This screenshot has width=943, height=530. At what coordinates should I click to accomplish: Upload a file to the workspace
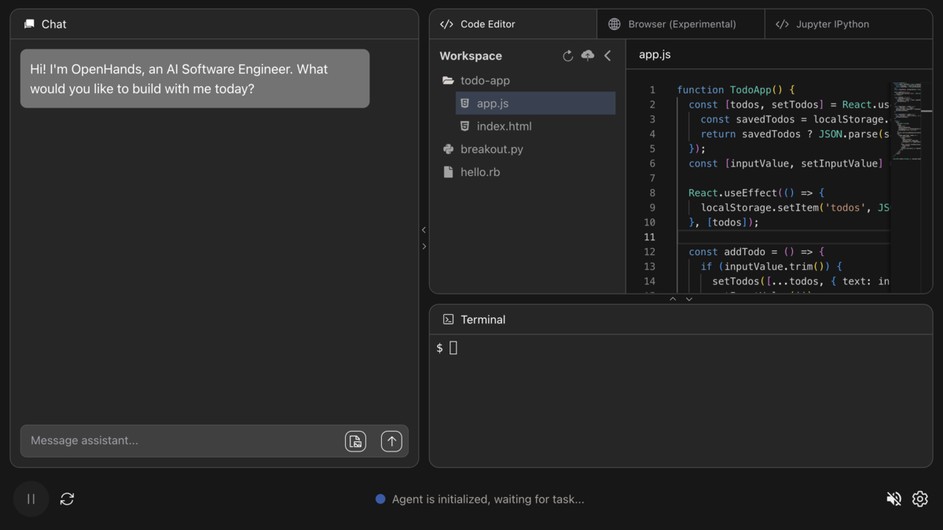[x=588, y=56]
